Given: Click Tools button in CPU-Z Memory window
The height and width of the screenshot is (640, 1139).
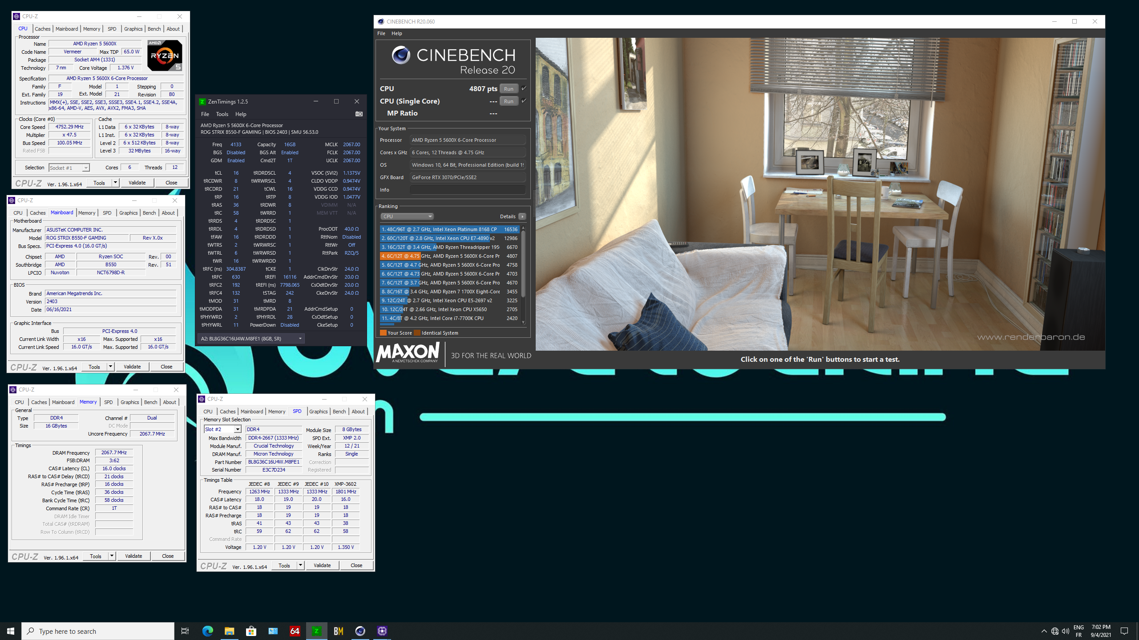Looking at the screenshot, I should point(96,556).
